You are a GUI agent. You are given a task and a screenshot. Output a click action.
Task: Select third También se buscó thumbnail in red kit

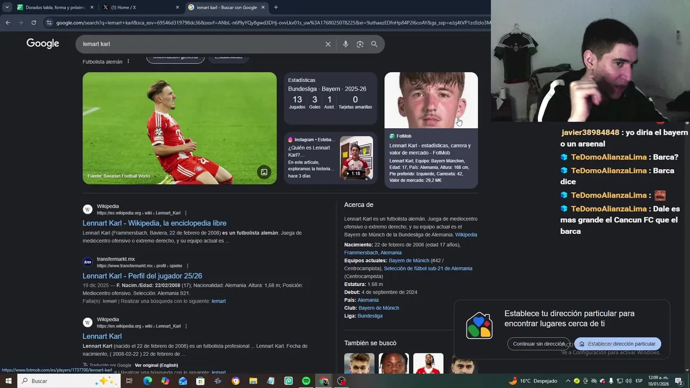(428, 364)
